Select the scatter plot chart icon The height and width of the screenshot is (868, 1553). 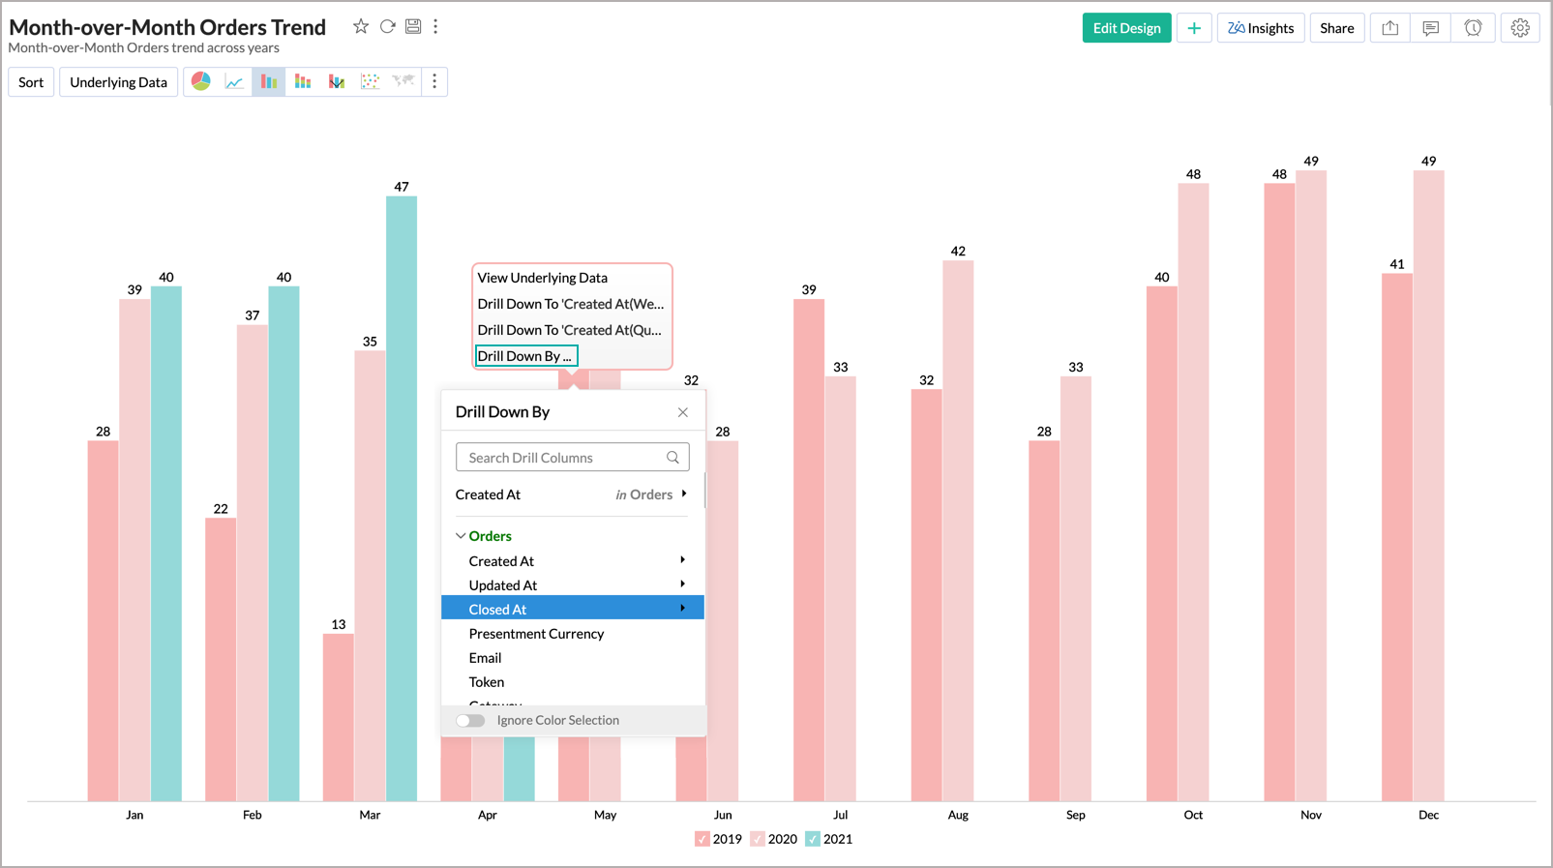(x=370, y=81)
